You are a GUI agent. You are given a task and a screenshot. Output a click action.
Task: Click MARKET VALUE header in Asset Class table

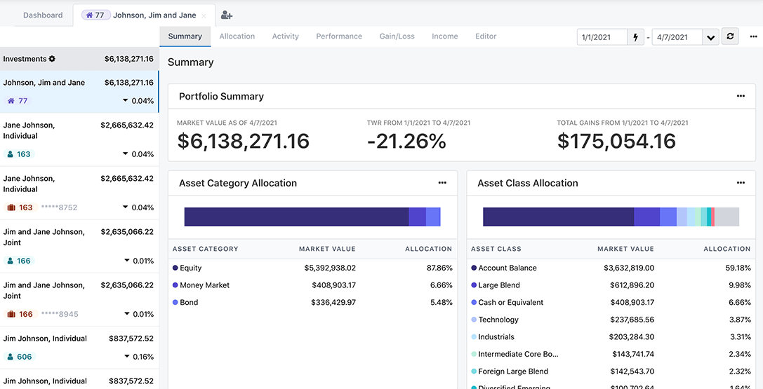(626, 249)
